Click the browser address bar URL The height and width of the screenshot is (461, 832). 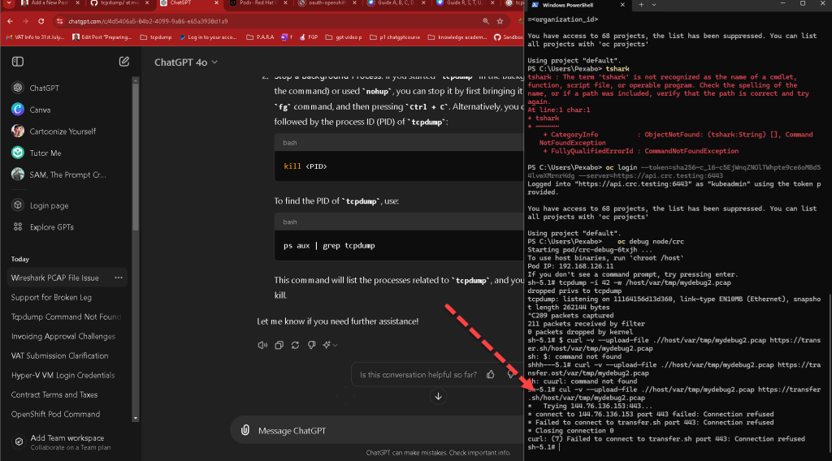[x=148, y=21]
